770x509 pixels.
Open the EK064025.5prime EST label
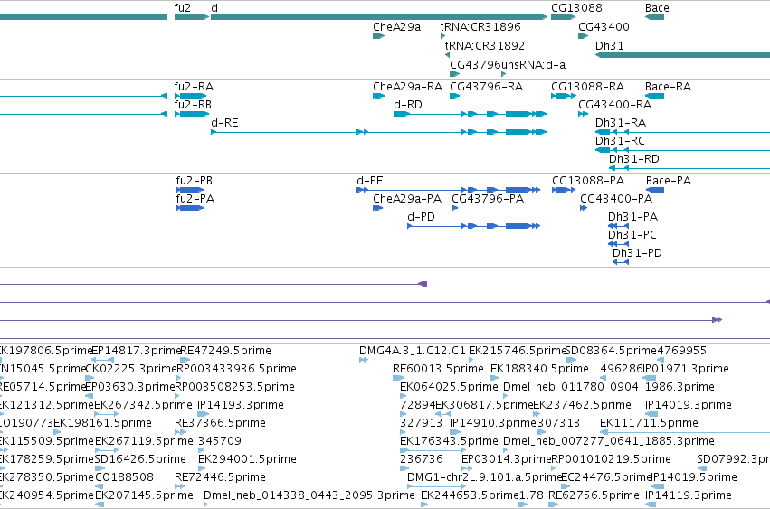pos(449,387)
